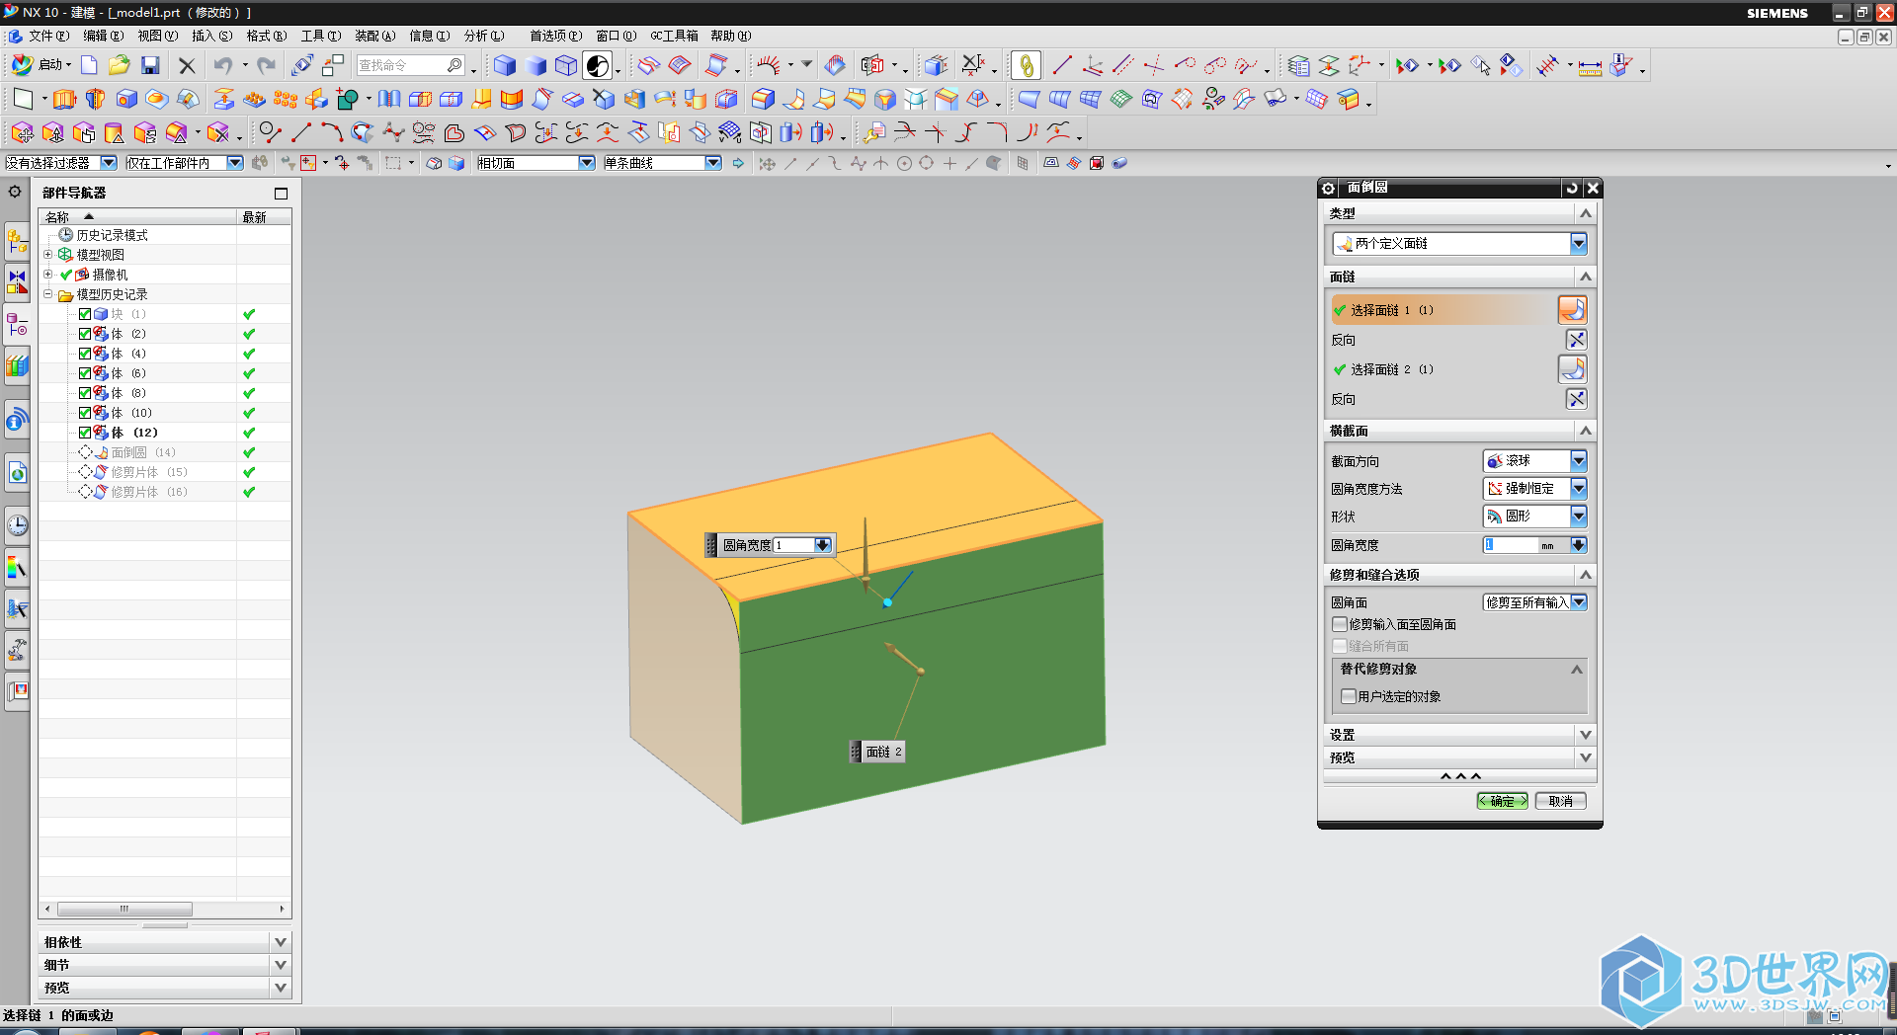Viewport: 1897px width, 1035px height.
Task: Toggle checkbox for 体 (12) feature
Action: point(85,433)
